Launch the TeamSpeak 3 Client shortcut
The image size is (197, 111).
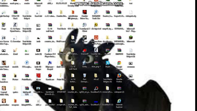(x=85, y=27)
